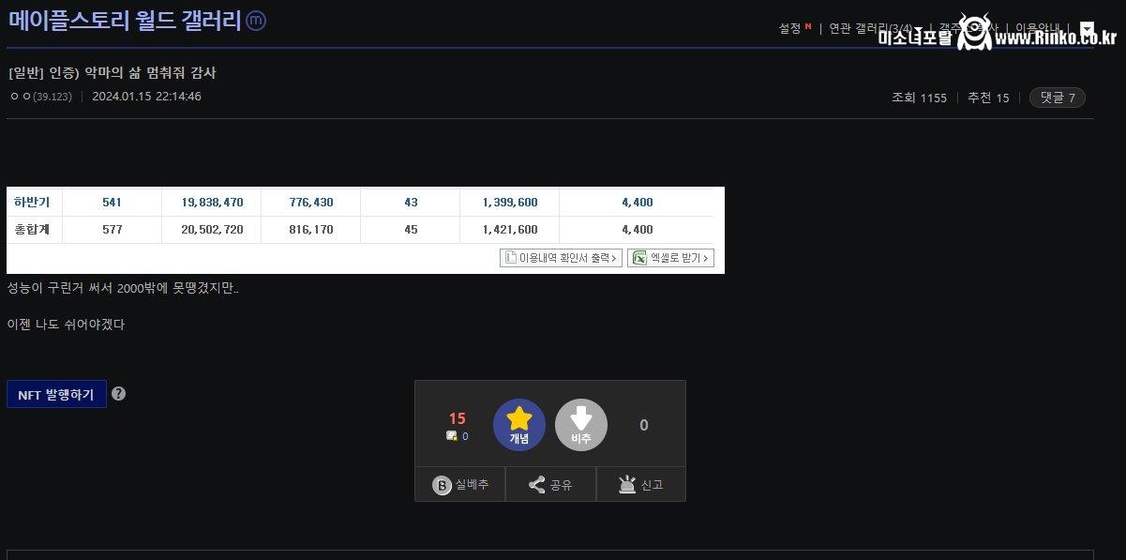Click the 실베추 B icon button
Screen dimensions: 1126x560
click(459, 485)
